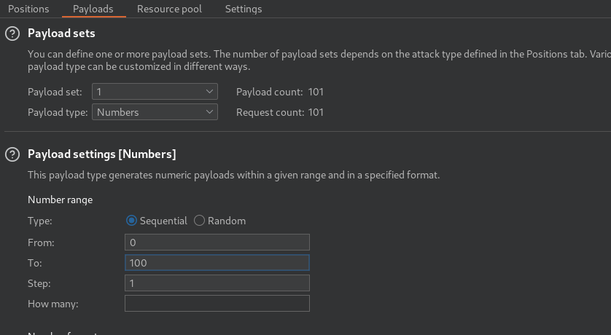Click the Payload count 101 text
Viewport: 611px width, 335px height.
click(279, 92)
